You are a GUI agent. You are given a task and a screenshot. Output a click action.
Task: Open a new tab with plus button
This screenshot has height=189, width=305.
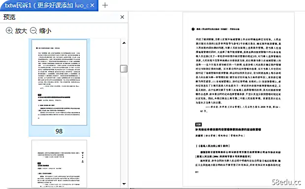tap(105, 5)
